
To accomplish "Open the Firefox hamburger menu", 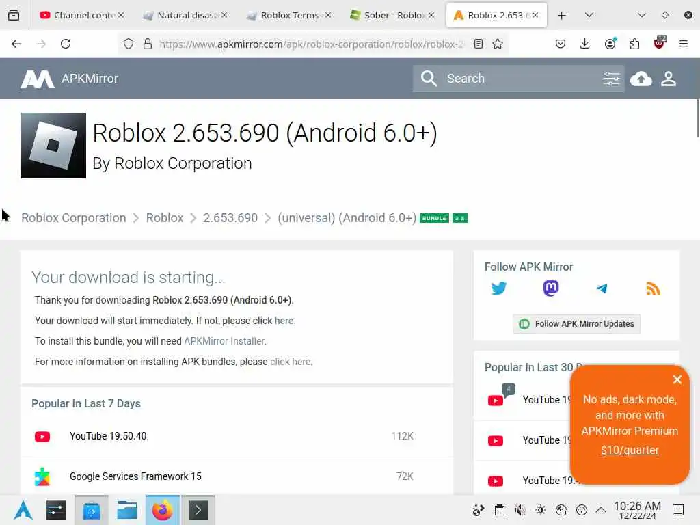I will click(x=683, y=44).
